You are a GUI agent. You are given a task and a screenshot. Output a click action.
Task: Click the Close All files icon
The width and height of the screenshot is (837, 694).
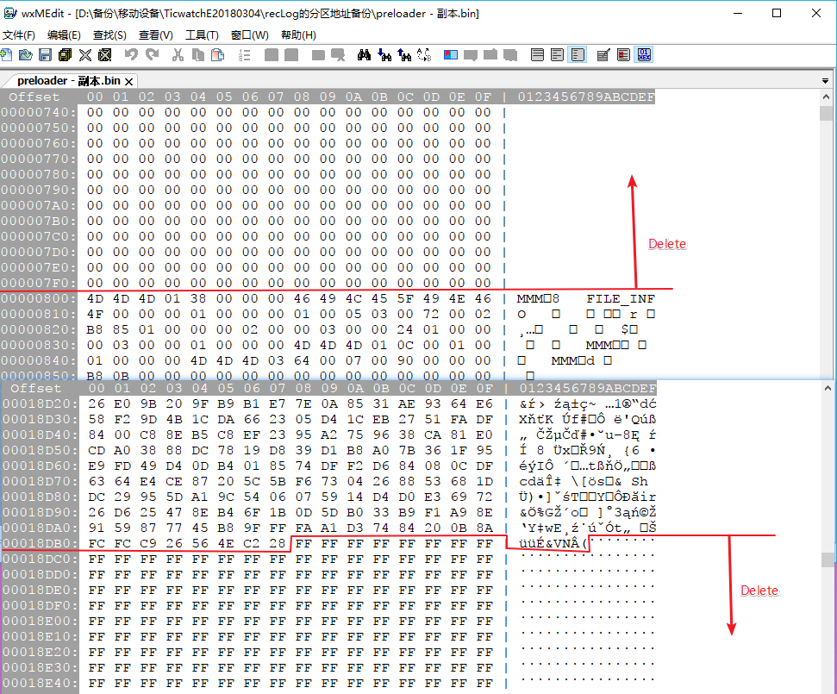(x=105, y=54)
